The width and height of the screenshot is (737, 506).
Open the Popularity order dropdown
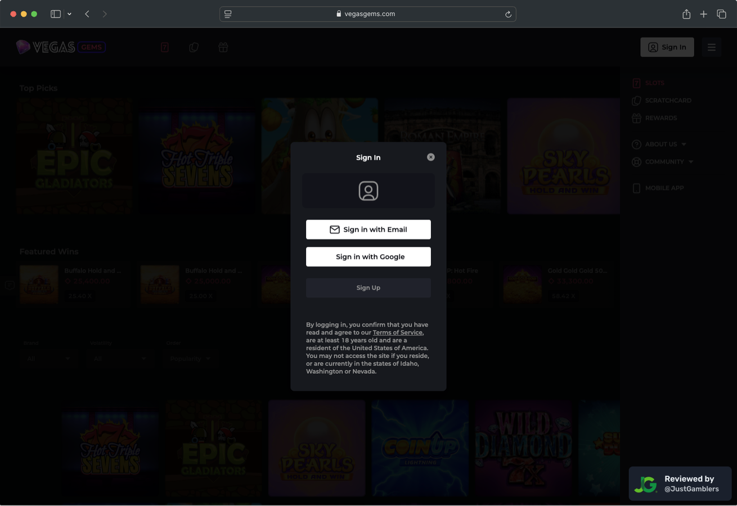tap(190, 358)
